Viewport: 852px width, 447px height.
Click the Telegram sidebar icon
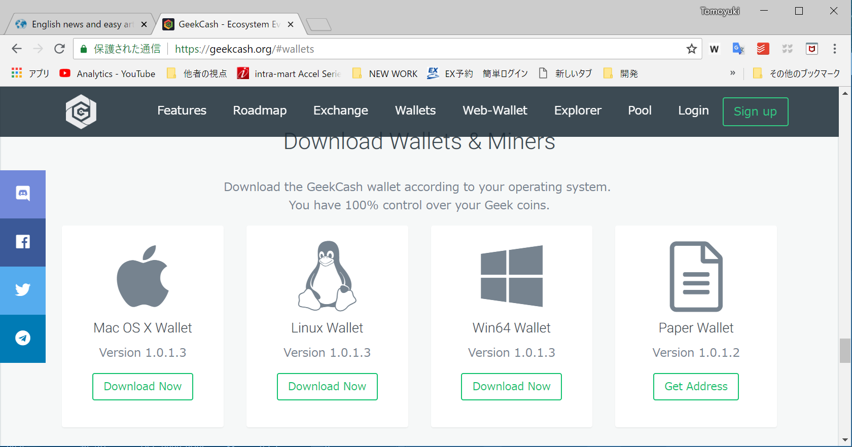(23, 338)
